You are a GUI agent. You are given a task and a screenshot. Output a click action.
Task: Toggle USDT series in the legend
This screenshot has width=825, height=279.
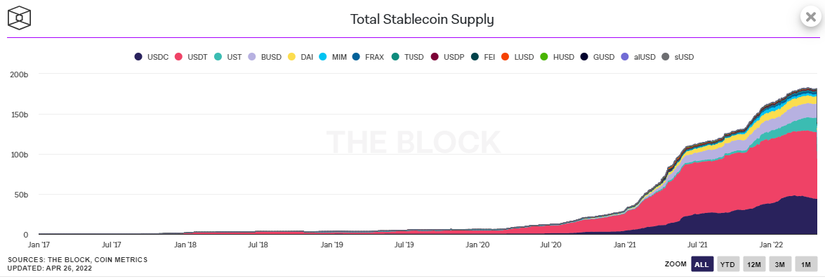(193, 57)
